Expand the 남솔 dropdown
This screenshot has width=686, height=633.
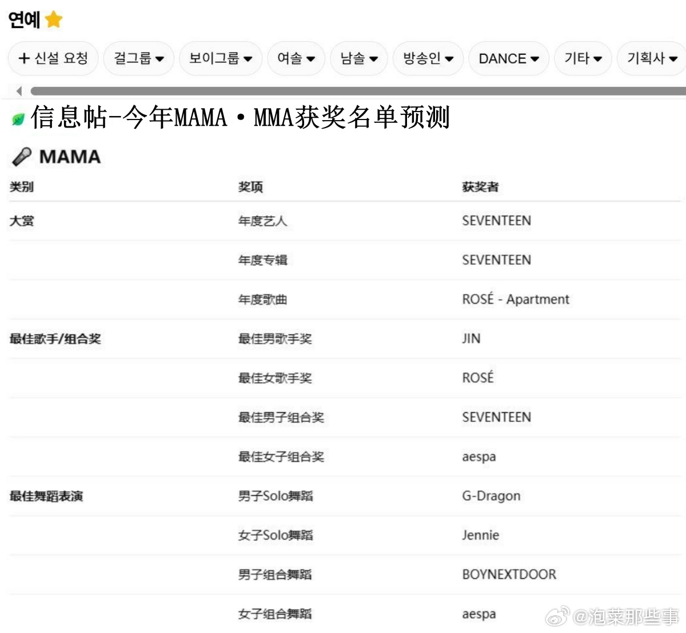359,58
